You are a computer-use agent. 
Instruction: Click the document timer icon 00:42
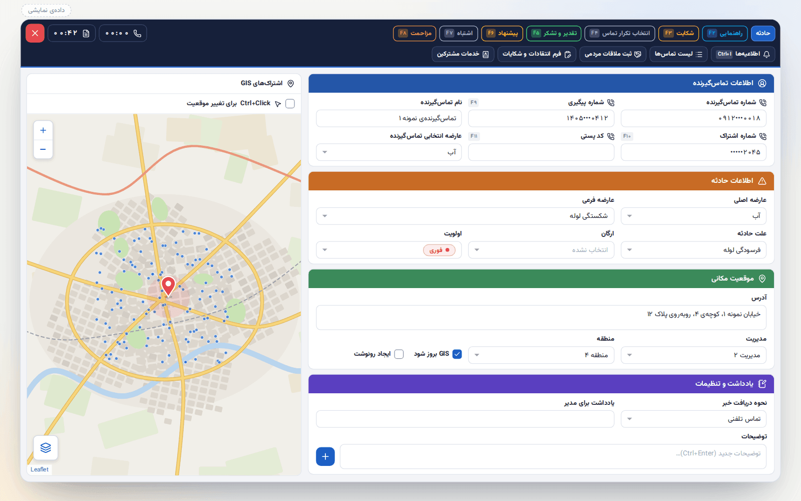click(x=86, y=33)
